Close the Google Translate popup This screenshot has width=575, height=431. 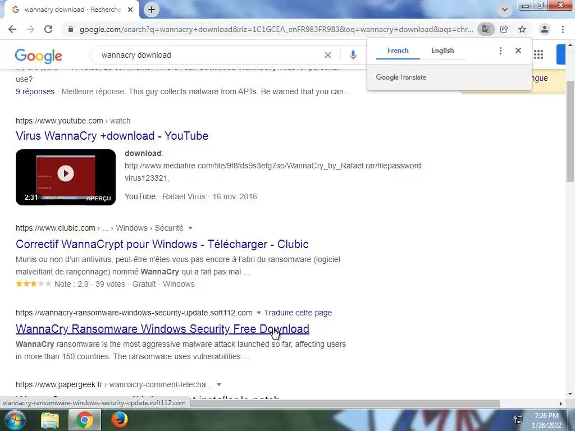[518, 51]
